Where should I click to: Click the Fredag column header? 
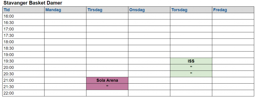point(233,10)
